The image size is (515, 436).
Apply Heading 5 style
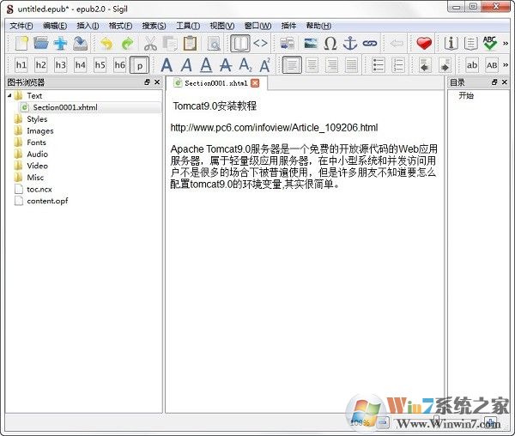[x=100, y=65]
